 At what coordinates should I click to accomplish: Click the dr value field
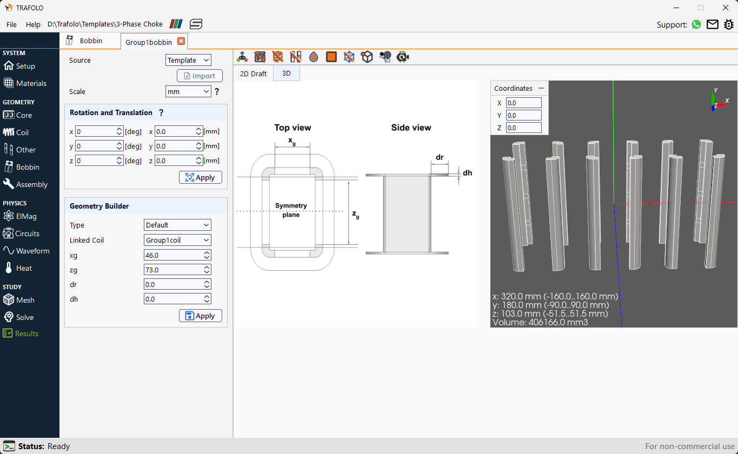pyautogui.click(x=177, y=284)
